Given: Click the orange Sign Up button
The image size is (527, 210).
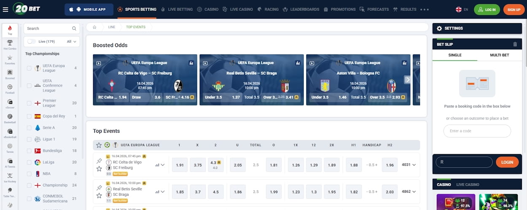Looking at the screenshot, I should coord(514,9).
